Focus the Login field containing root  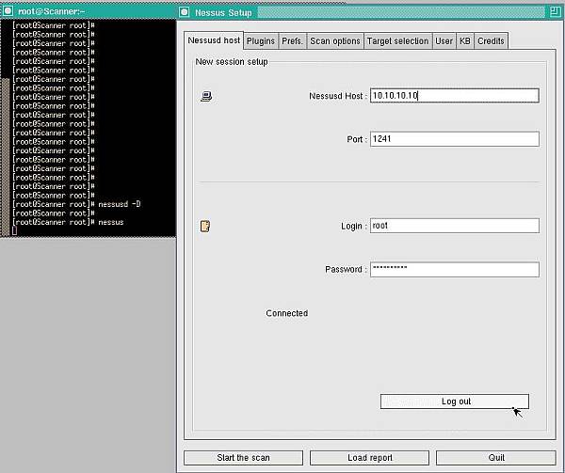click(455, 226)
